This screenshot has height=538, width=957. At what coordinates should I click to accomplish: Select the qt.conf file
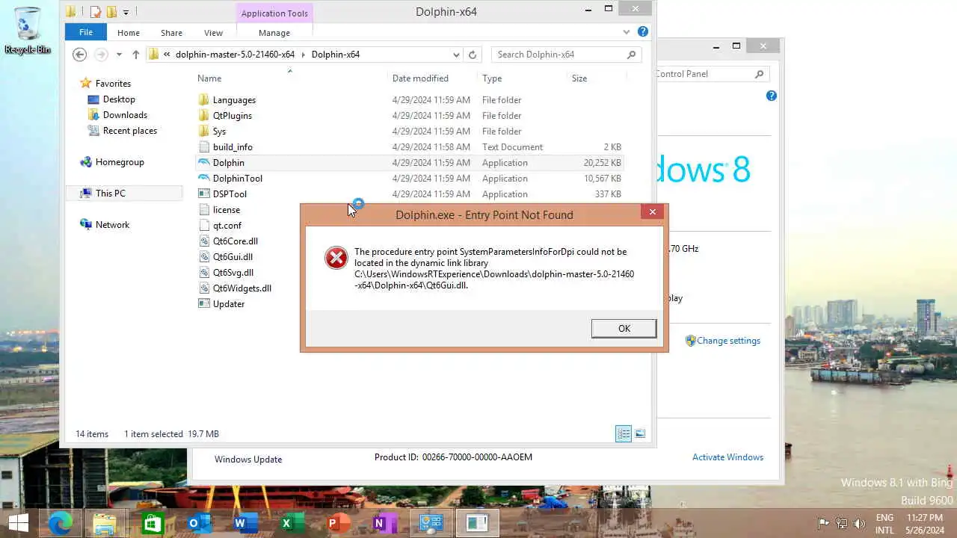(227, 226)
